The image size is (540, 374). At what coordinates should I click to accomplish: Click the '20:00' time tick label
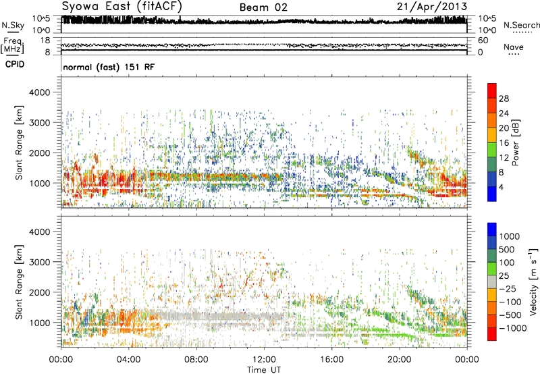point(400,360)
